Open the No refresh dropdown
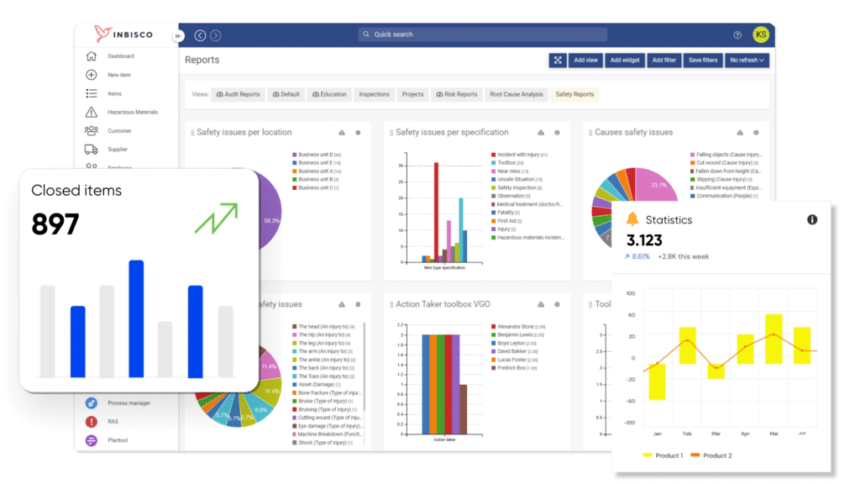The width and height of the screenshot is (860, 484). 747,60
